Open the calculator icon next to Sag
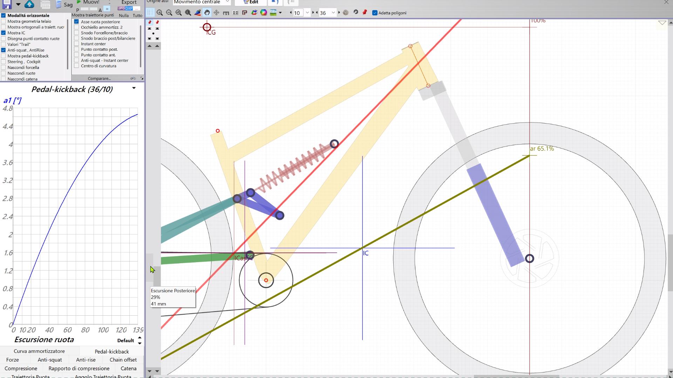 pos(59,4)
